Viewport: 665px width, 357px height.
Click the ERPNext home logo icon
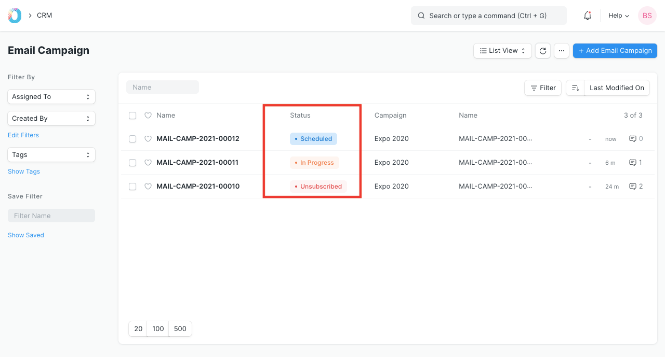click(15, 16)
